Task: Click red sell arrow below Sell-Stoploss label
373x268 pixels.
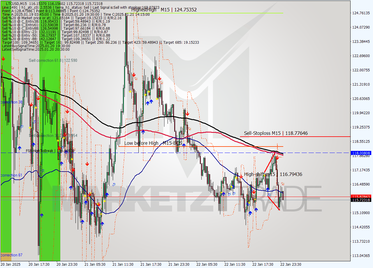Action: pyautogui.click(x=277, y=158)
